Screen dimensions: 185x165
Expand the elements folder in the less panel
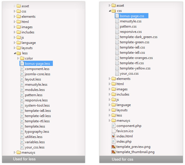point(15,16)
